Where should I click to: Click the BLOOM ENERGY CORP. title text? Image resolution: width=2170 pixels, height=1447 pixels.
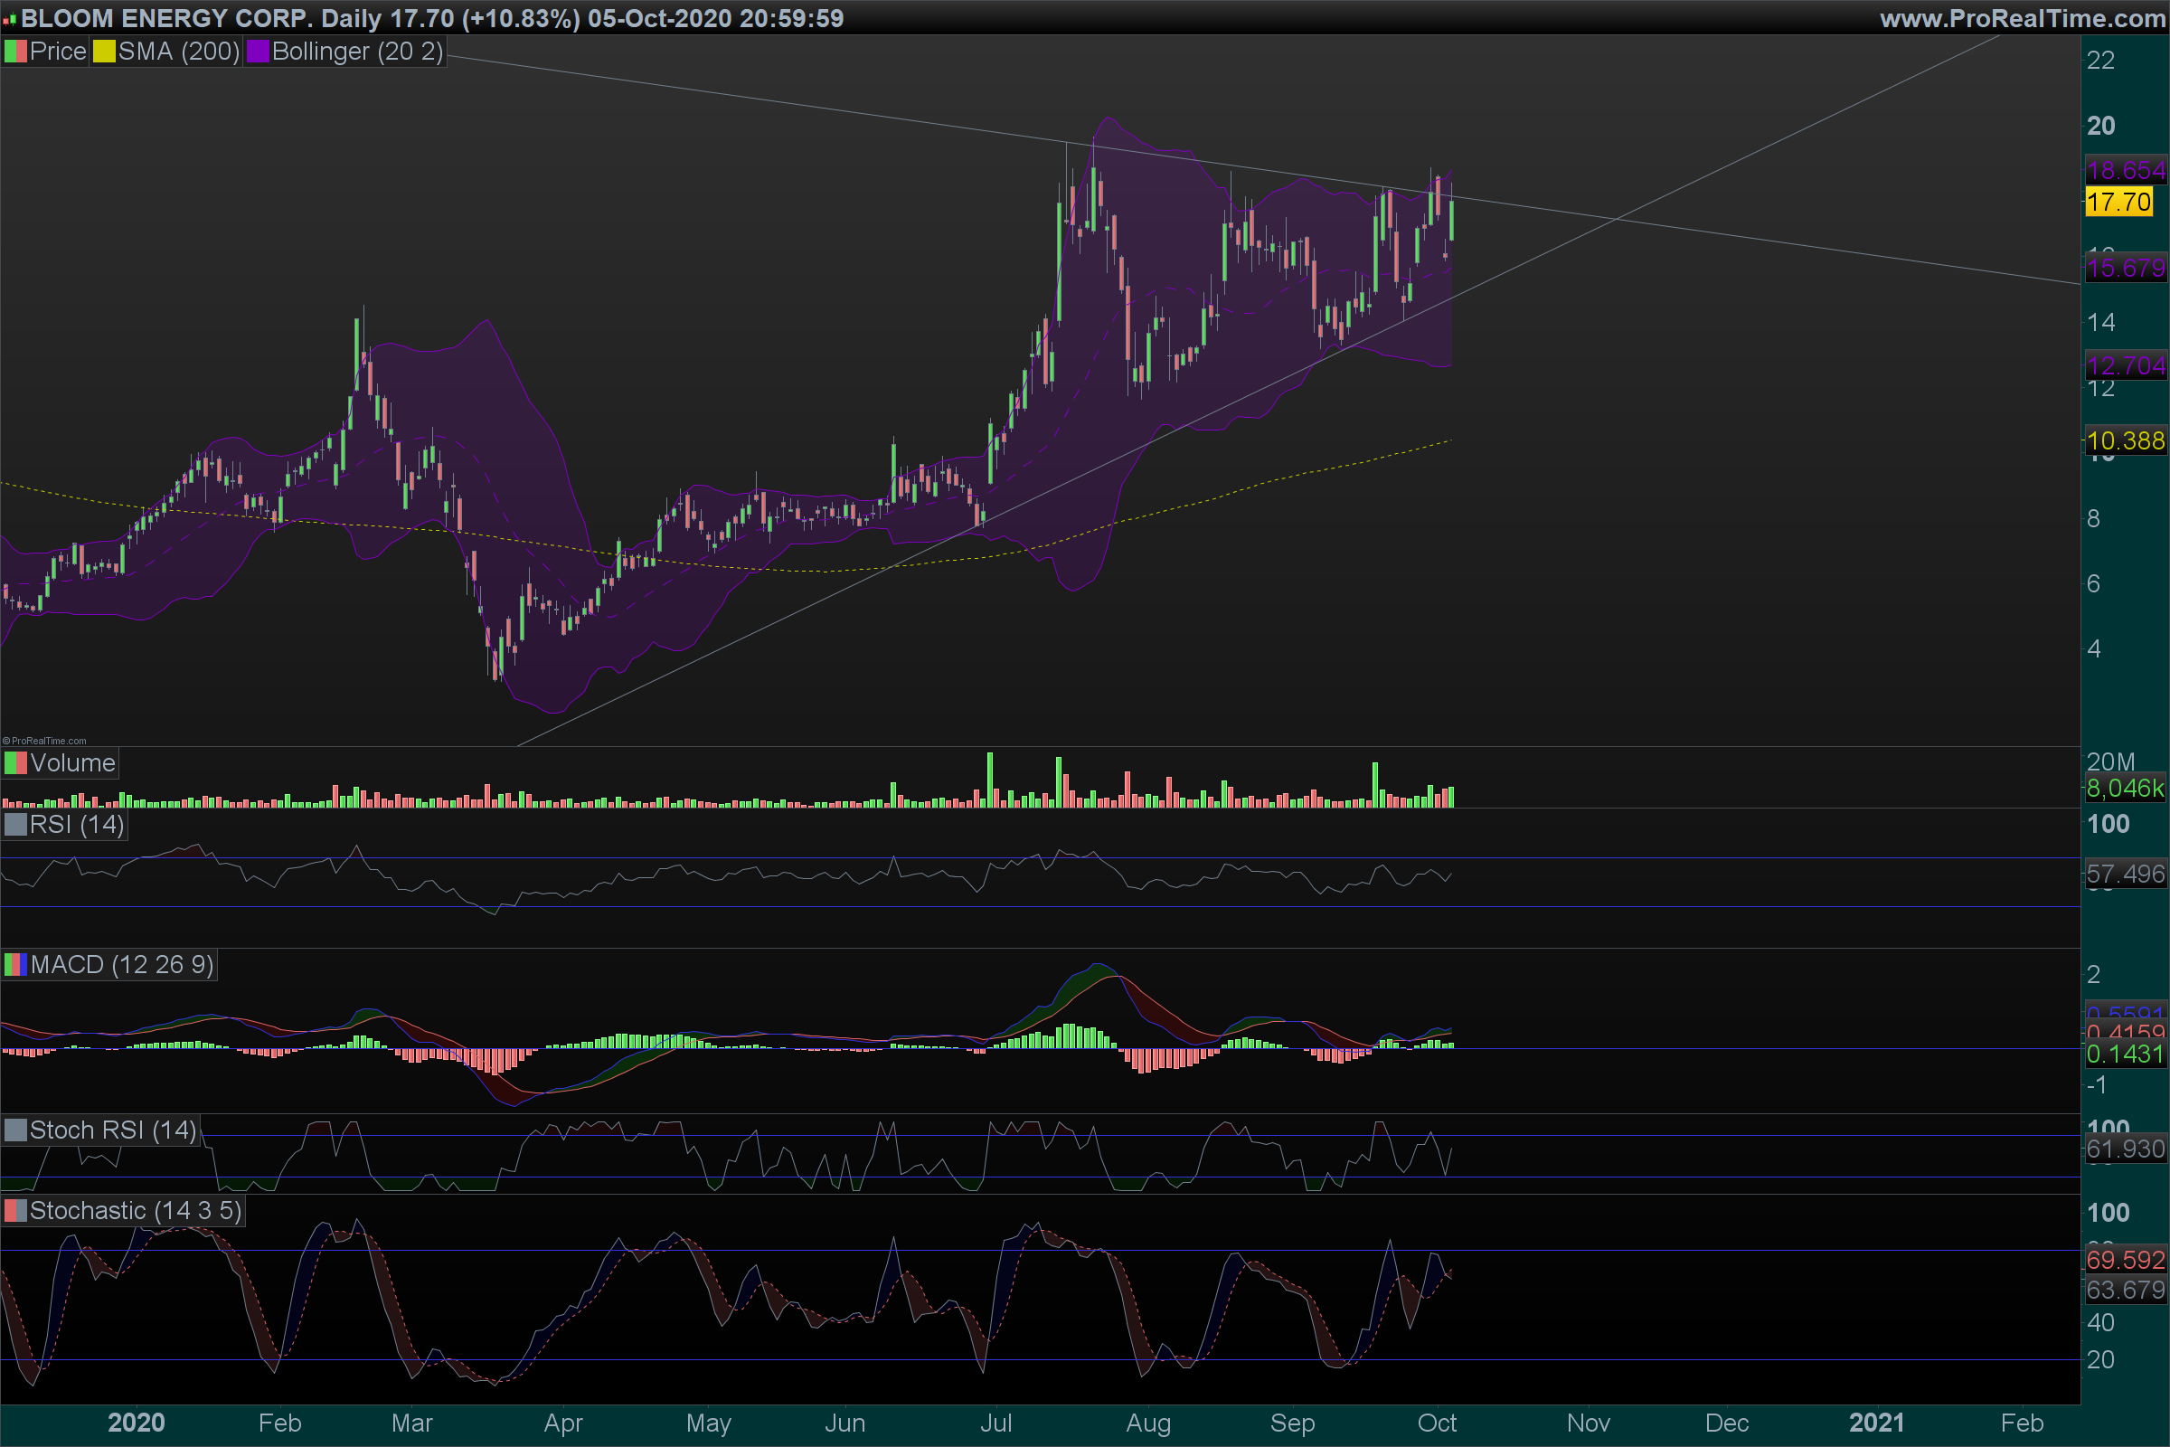[x=166, y=18]
